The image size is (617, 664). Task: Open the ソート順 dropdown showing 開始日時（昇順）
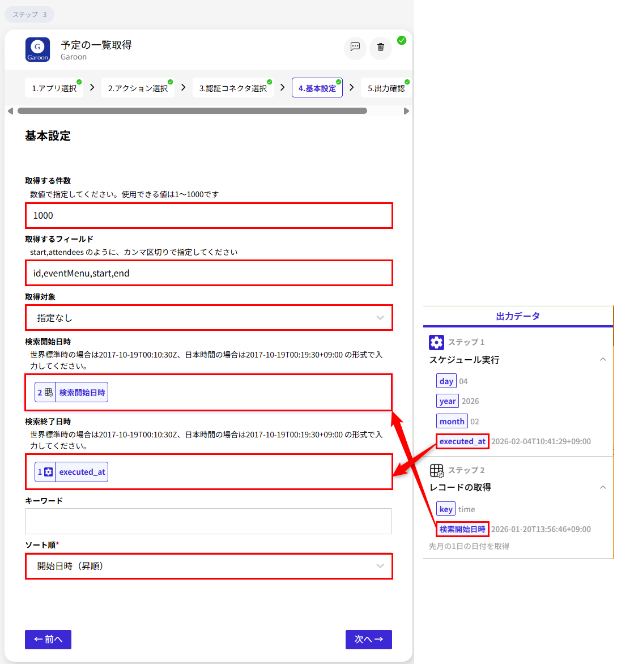click(x=208, y=565)
